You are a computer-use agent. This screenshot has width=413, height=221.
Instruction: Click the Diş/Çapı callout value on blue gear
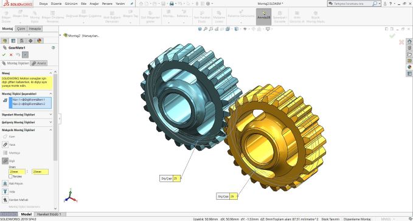176,178
